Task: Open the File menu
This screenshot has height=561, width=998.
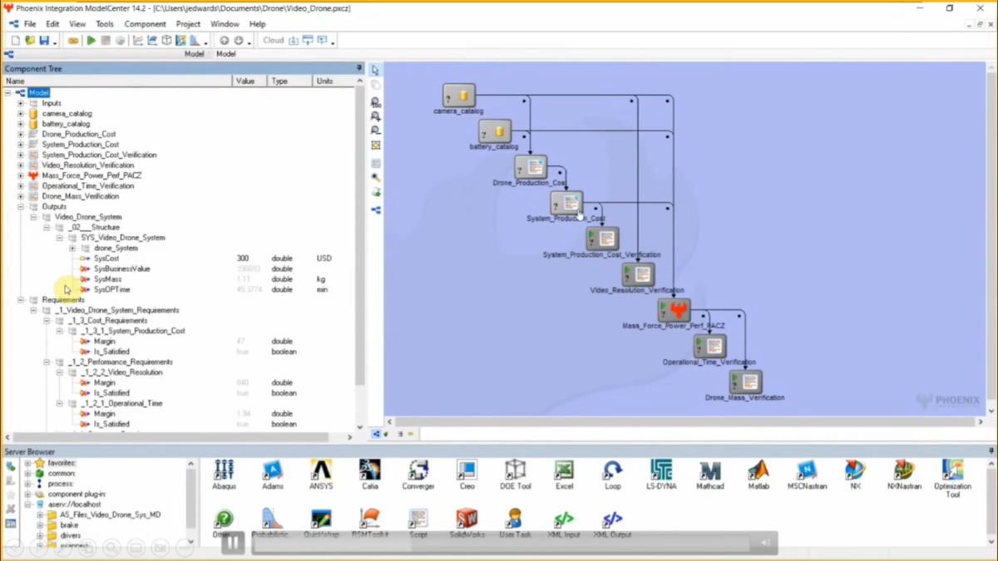Action: 30,24
